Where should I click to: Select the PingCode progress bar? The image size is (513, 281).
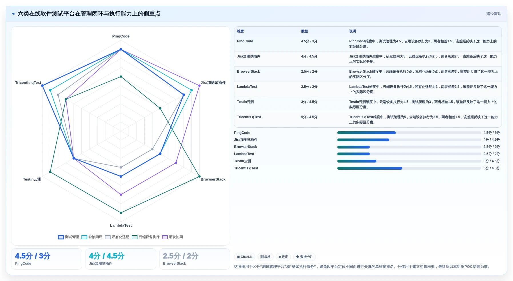pos(409,133)
